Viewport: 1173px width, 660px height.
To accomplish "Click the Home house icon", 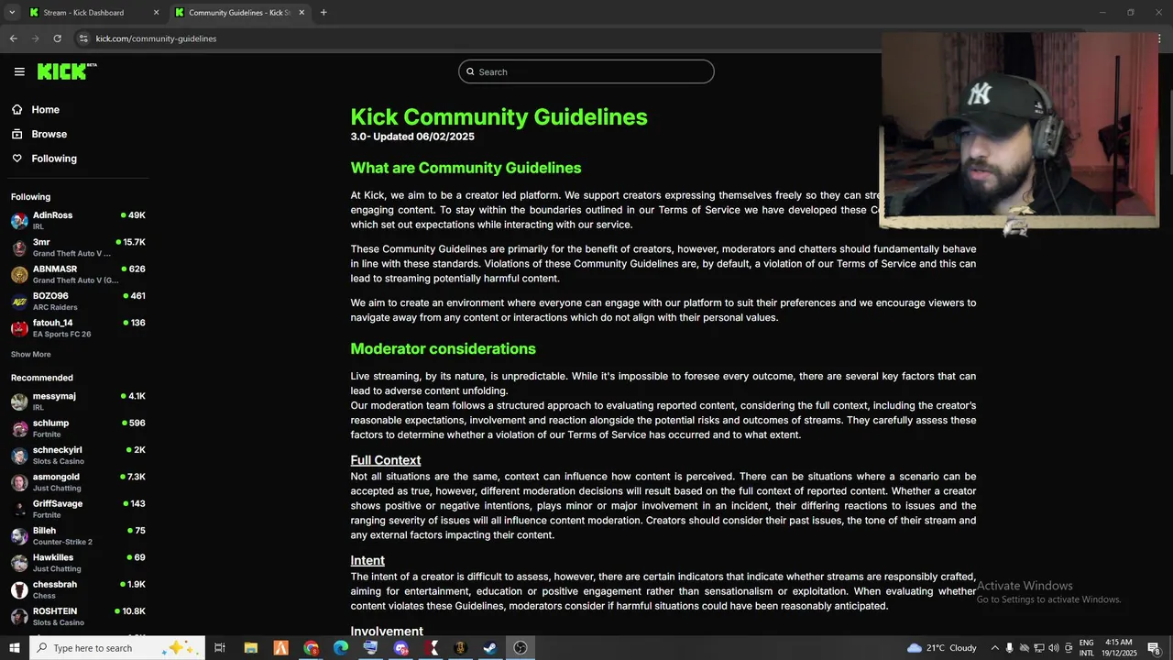I will pyautogui.click(x=17, y=110).
